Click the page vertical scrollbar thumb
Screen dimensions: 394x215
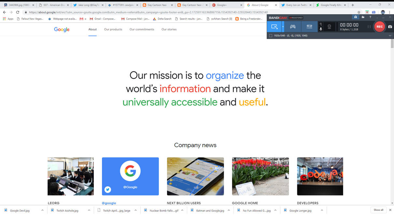[x=392, y=44]
